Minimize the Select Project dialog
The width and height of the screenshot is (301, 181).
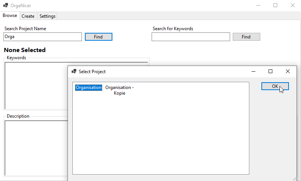(253, 71)
